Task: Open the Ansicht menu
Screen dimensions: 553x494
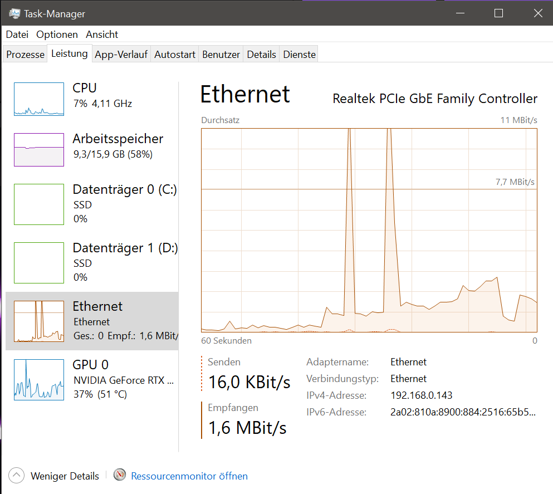Action: click(102, 35)
